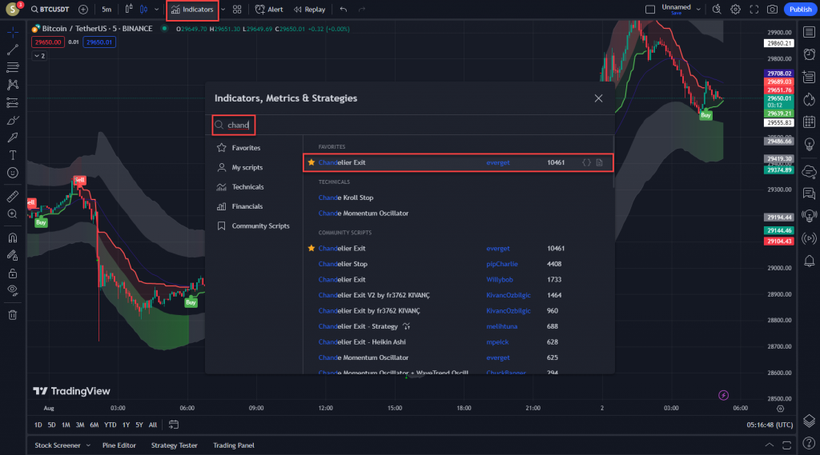This screenshot has width=820, height=455.
Task: Enter fullscreen mode
Action: [754, 10]
